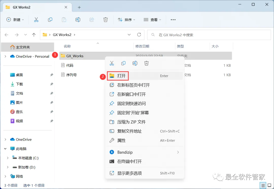Click the Delete trash icon in the toolbar
This screenshot has width=274, height=189.
click(106, 20)
